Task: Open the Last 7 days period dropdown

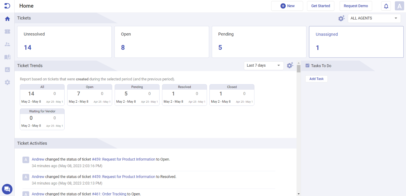Action: (x=263, y=65)
